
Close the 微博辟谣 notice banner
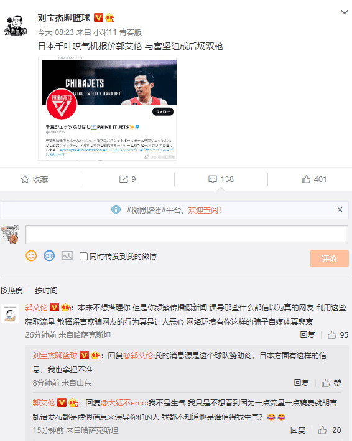(340, 209)
